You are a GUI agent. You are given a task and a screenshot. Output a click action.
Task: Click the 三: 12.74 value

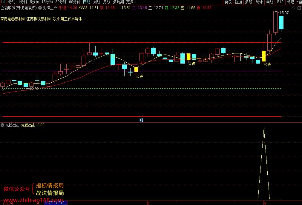156,8
